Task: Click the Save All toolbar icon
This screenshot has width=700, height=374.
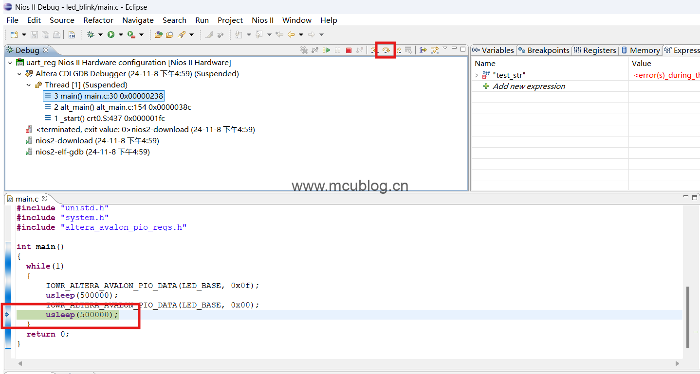Action: (45, 34)
